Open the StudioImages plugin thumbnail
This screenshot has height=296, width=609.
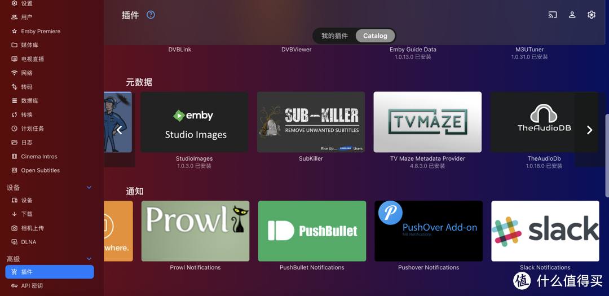pos(194,122)
